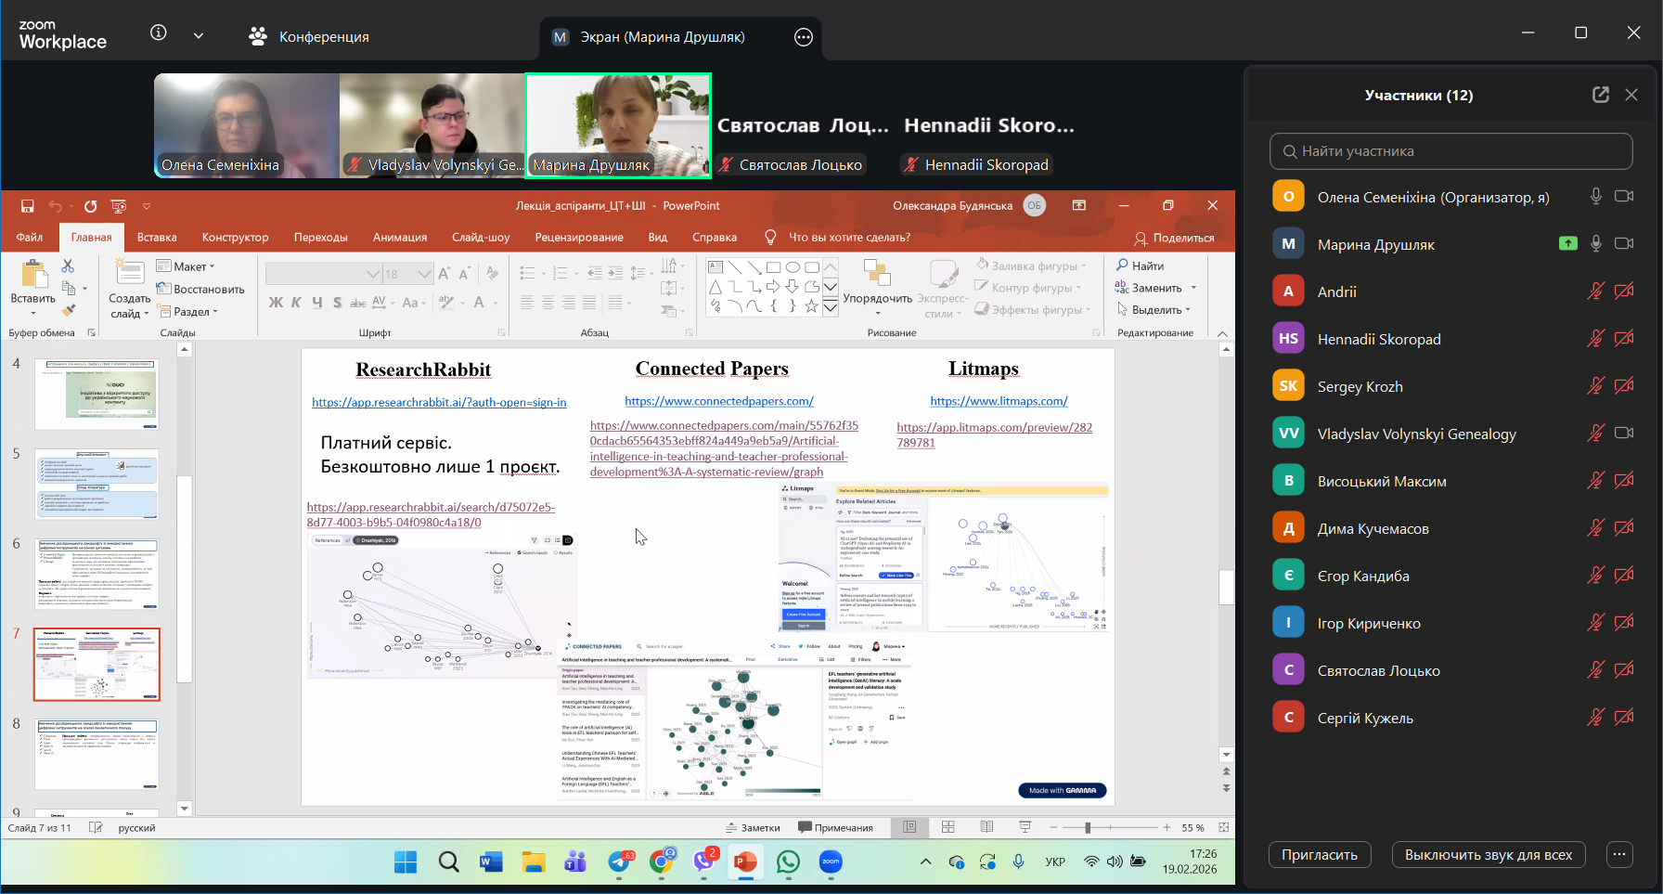This screenshot has height=894, width=1663.
Task: Expand Zoom Workplace dropdown chevron
Action: coord(199,35)
